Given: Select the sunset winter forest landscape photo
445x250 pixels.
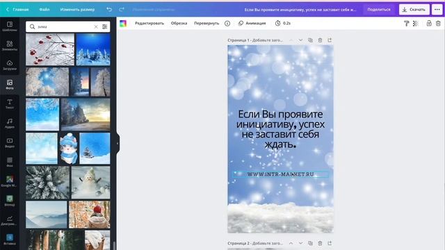Looking at the screenshot, I should (x=86, y=115).
